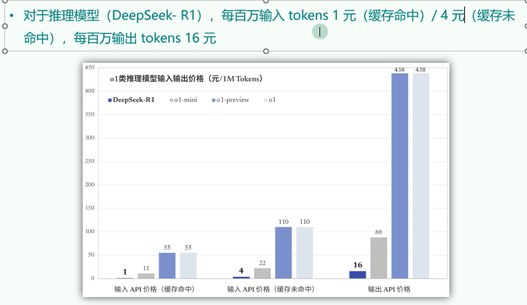This screenshot has height=305, width=527.
Task: Click the "11" data label in the chart
Action: pos(146,268)
